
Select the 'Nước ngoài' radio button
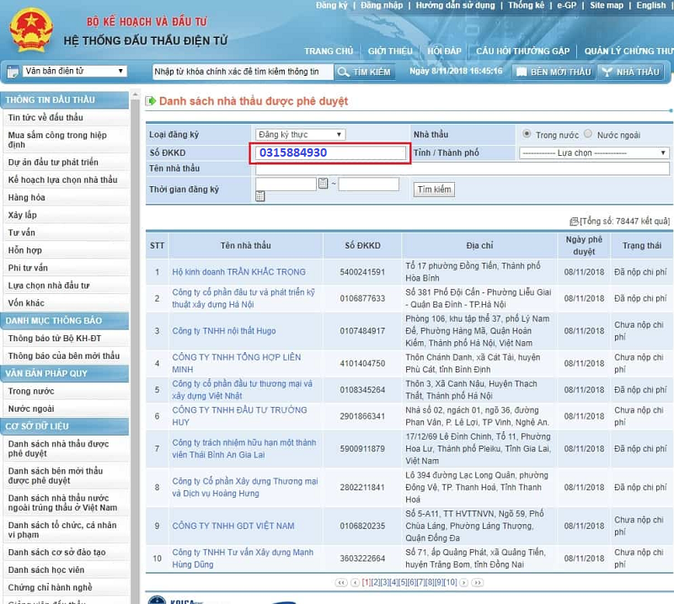point(588,134)
